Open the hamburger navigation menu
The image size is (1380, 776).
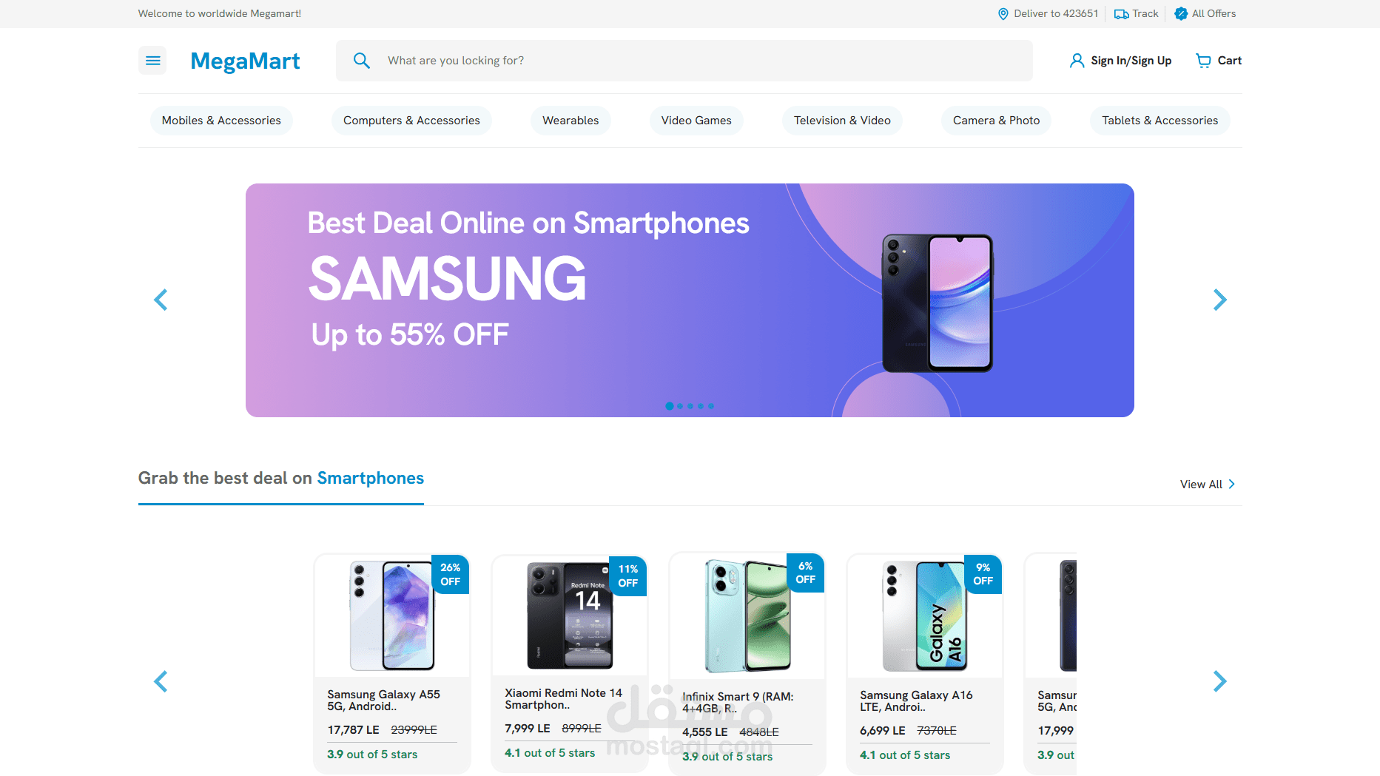coord(152,60)
